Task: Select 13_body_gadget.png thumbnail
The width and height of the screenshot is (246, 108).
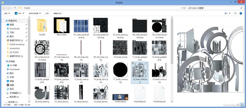Action: (42, 70)
